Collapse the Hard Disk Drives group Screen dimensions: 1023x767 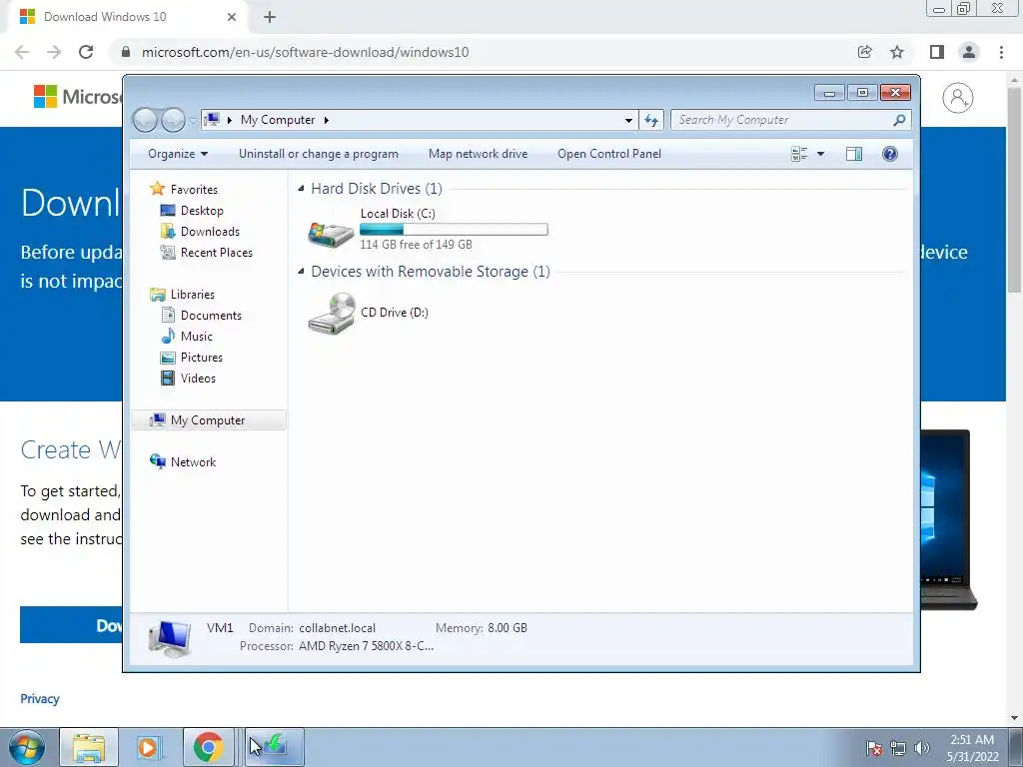301,189
